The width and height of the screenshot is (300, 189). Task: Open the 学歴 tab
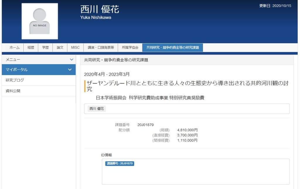tap(45, 48)
